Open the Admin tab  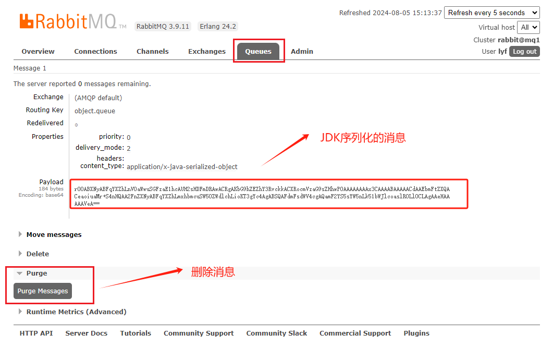302,52
